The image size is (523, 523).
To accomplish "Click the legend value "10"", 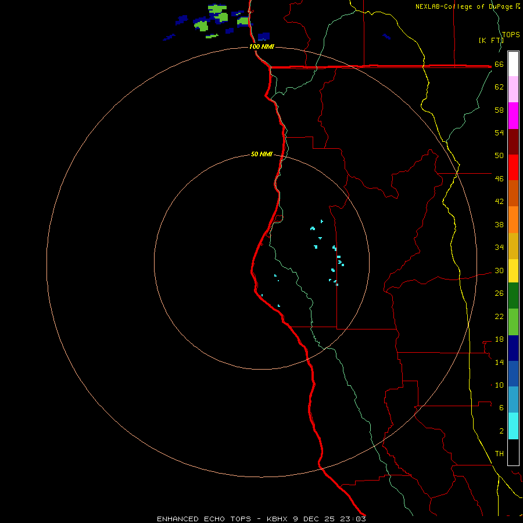I will [x=499, y=385].
